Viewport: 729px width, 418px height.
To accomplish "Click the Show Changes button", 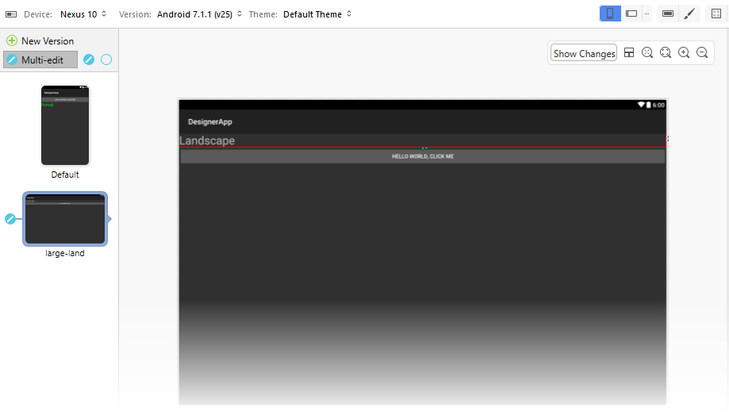I will [x=584, y=53].
